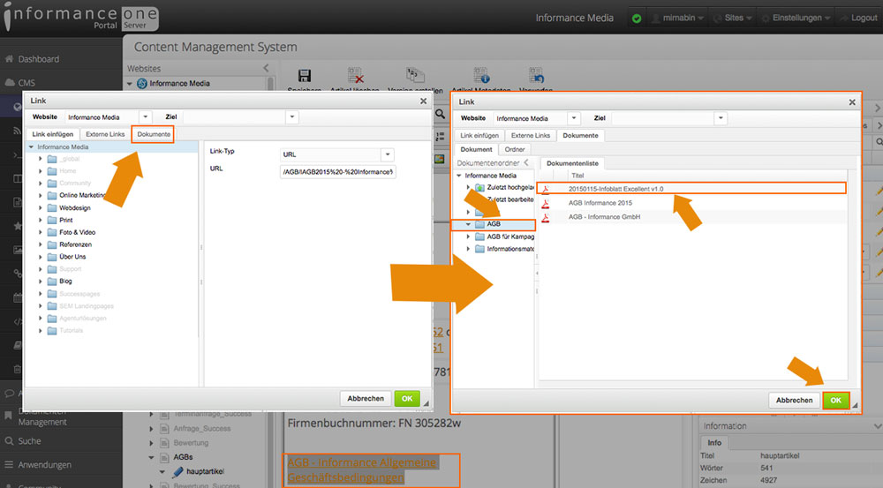Screen dimensions: 883x488
Task: Click the URL input field
Action: [338, 172]
